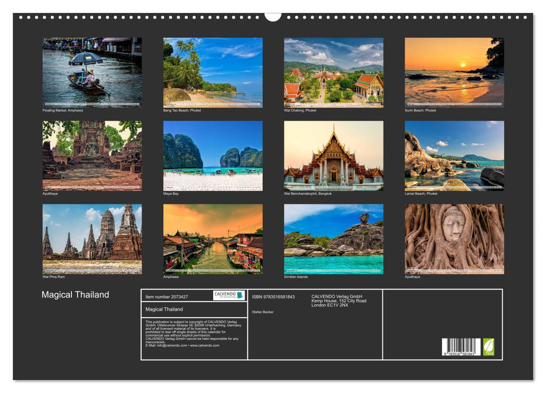Image resolution: width=546 pixels, height=393 pixels.
Task: Select the Bang Tao Beach, Phuket thumbnail
Action: (211, 72)
